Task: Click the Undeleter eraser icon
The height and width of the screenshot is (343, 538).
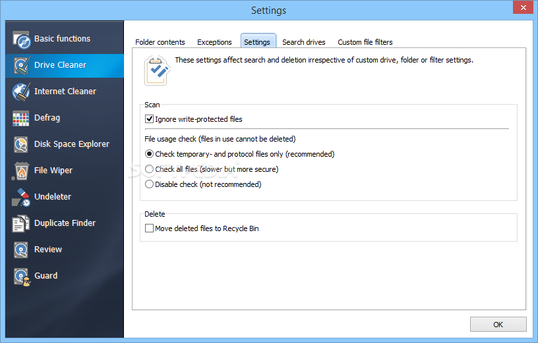Action: [x=21, y=198]
